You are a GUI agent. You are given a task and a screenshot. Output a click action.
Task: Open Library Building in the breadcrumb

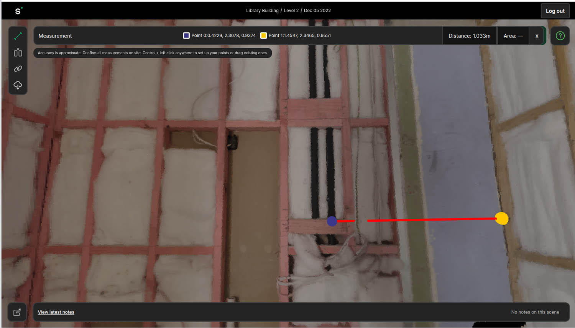point(262,11)
